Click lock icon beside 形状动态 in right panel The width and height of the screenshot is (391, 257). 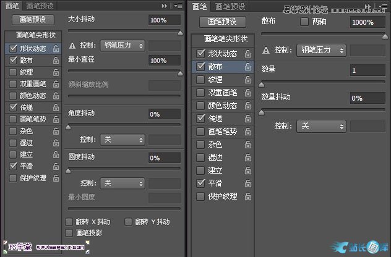248,54
